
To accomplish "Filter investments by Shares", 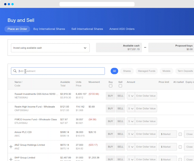I will (x=127, y=71).
